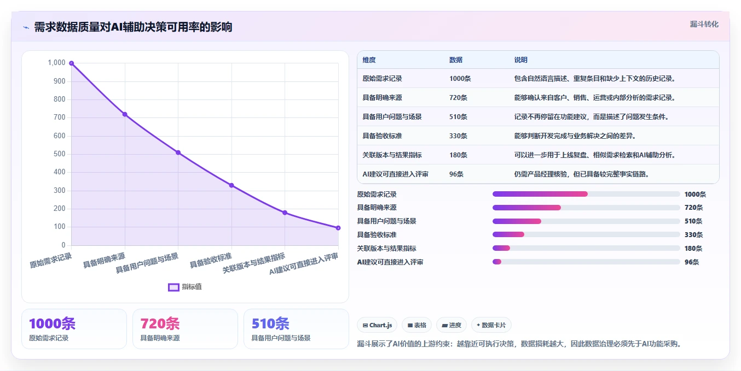Screen dimensions: 741x371
Task: Click the 具备验收标准 progress list label
Action: pos(377,235)
